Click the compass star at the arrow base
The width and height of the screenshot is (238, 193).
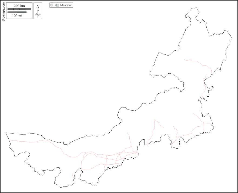pyautogui.click(x=38, y=15)
